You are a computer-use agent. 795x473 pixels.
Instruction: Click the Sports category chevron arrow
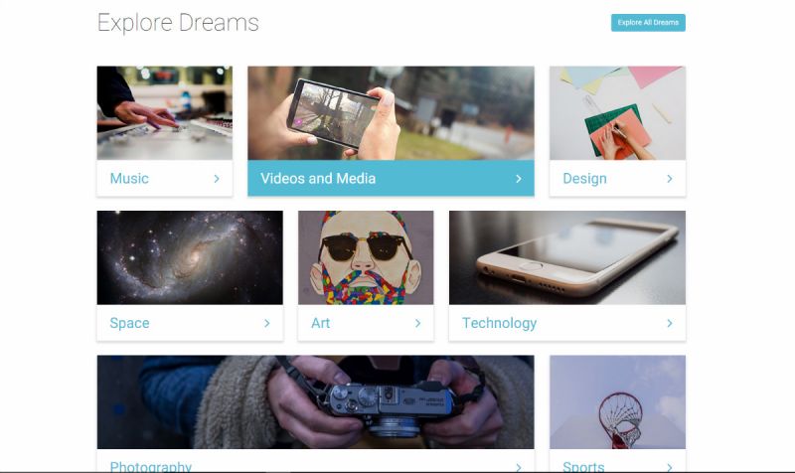pyautogui.click(x=670, y=467)
